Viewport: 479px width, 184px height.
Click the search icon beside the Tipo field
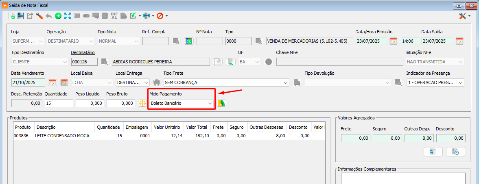[258, 41]
